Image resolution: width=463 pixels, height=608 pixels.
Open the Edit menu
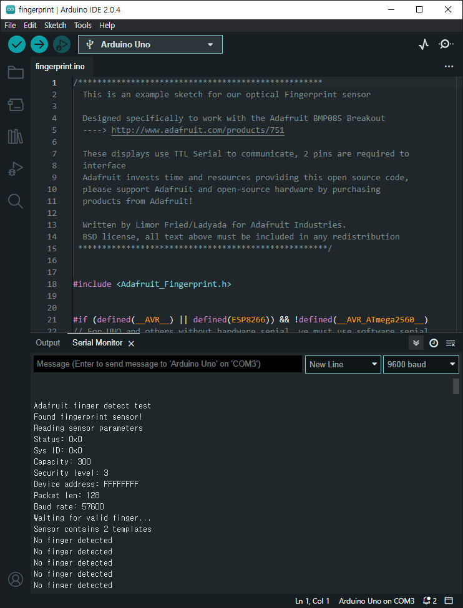coord(30,25)
